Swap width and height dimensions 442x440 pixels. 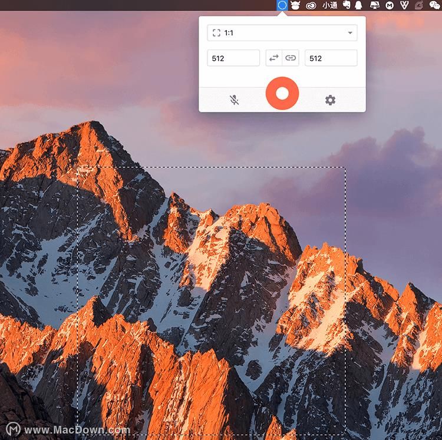(x=273, y=58)
